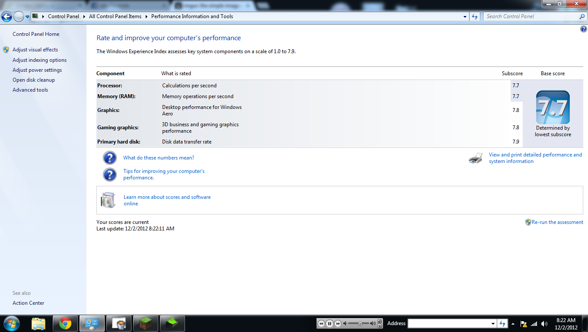Image resolution: width=588 pixels, height=332 pixels.
Task: Open the recent pages dropdown arrow
Action: click(28, 16)
